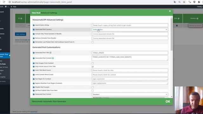Click help icon beside Replace Matches From Regex
Screen dimensions: 203x114
pos(34,83)
